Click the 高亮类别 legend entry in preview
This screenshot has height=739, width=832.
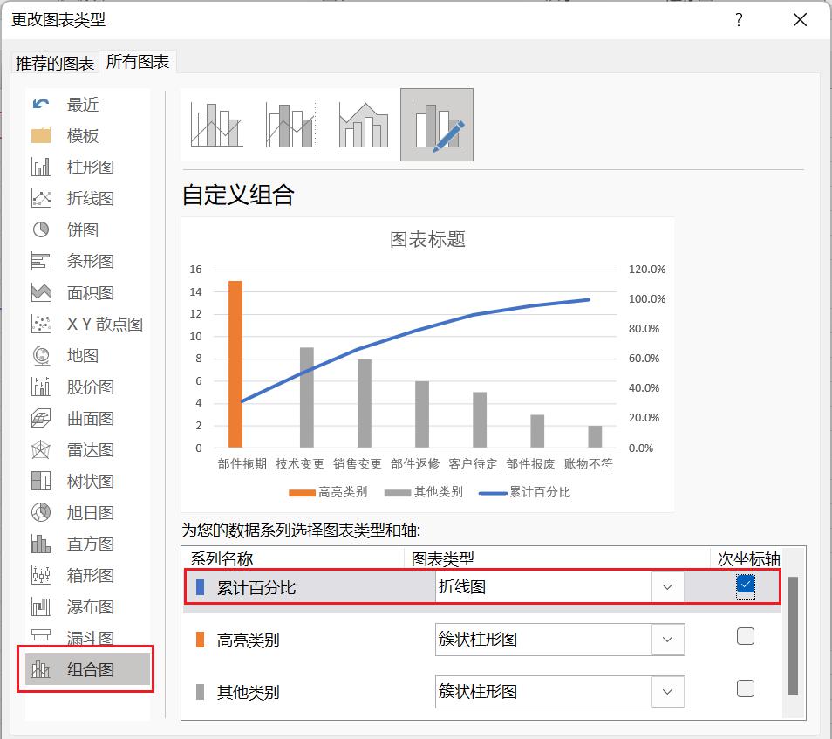(328, 492)
